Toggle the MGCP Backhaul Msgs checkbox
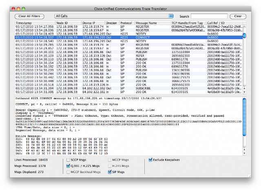 [68, 172]
